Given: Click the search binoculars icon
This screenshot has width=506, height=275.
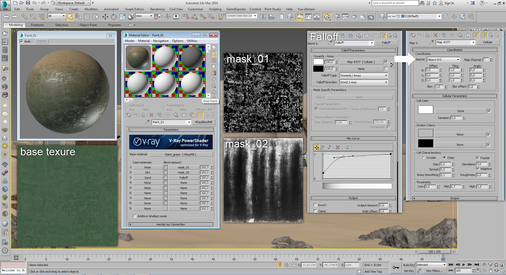Looking at the screenshot, I should (422, 3).
